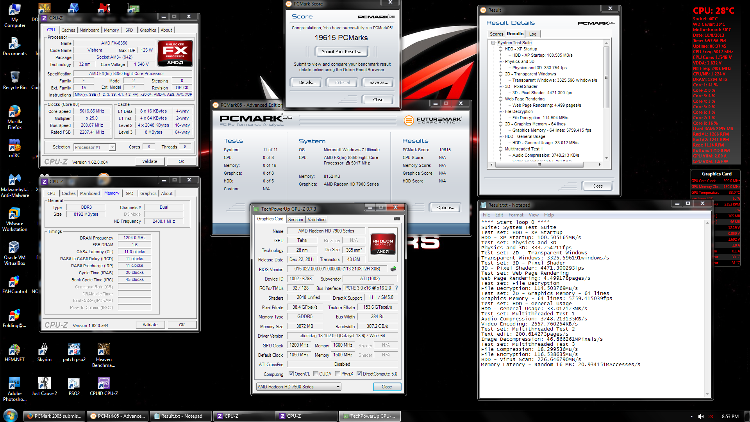
Task: Switch to the Log tab in Result Details
Action: pyautogui.click(x=532, y=34)
